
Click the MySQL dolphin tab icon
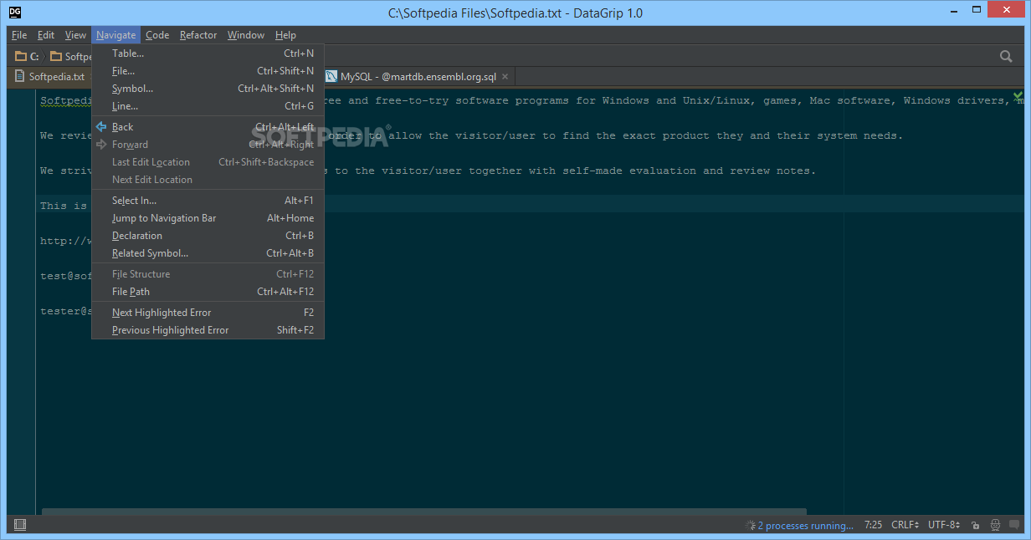pos(331,76)
